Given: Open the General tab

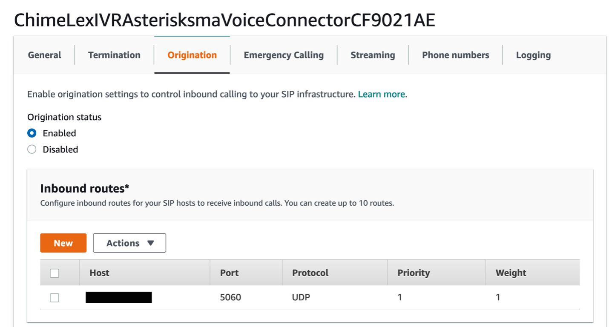Looking at the screenshot, I should (x=44, y=55).
